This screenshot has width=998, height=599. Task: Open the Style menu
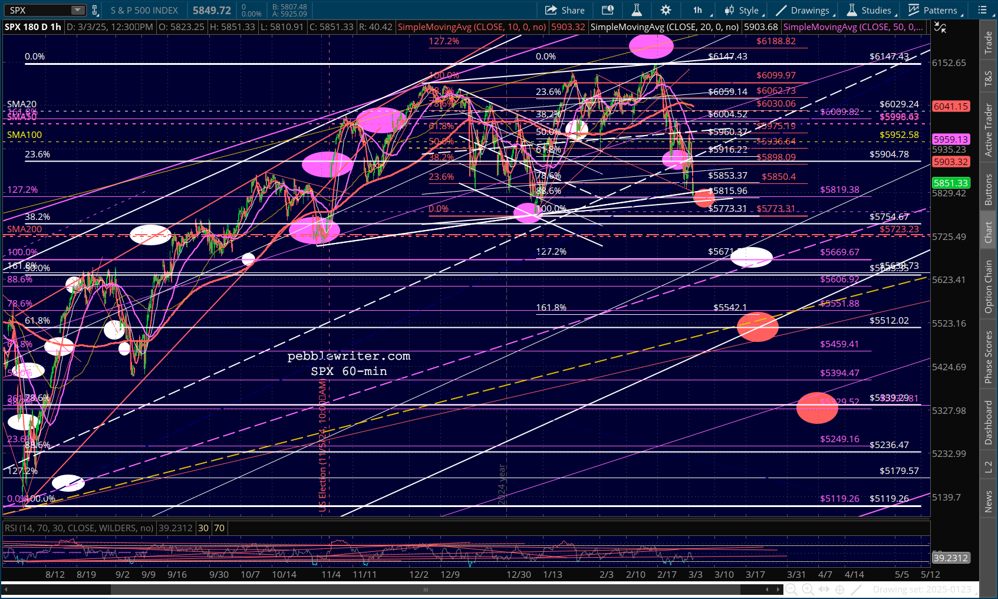coord(743,10)
